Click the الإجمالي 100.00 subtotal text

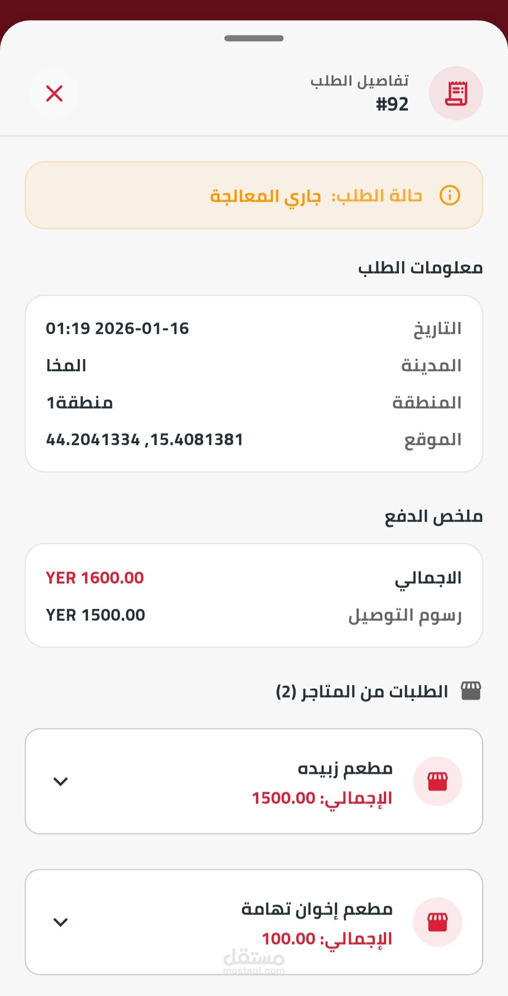click(x=327, y=939)
